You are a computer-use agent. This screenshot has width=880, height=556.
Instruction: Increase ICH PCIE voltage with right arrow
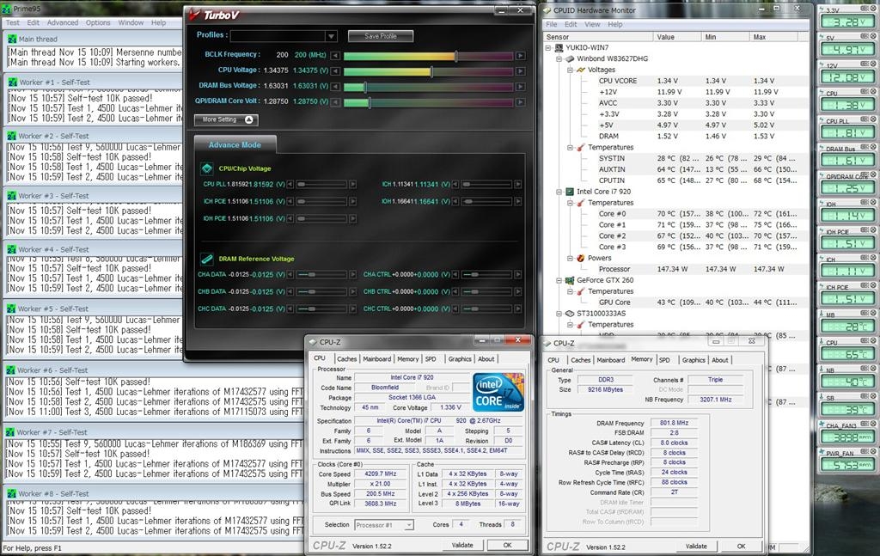click(352, 201)
